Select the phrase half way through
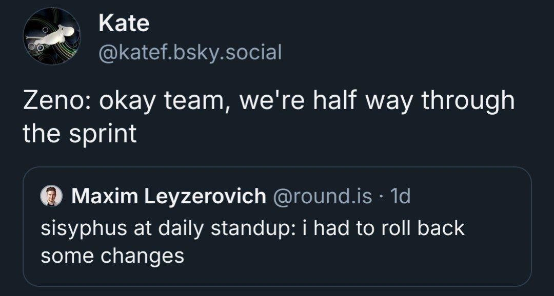 coord(414,102)
